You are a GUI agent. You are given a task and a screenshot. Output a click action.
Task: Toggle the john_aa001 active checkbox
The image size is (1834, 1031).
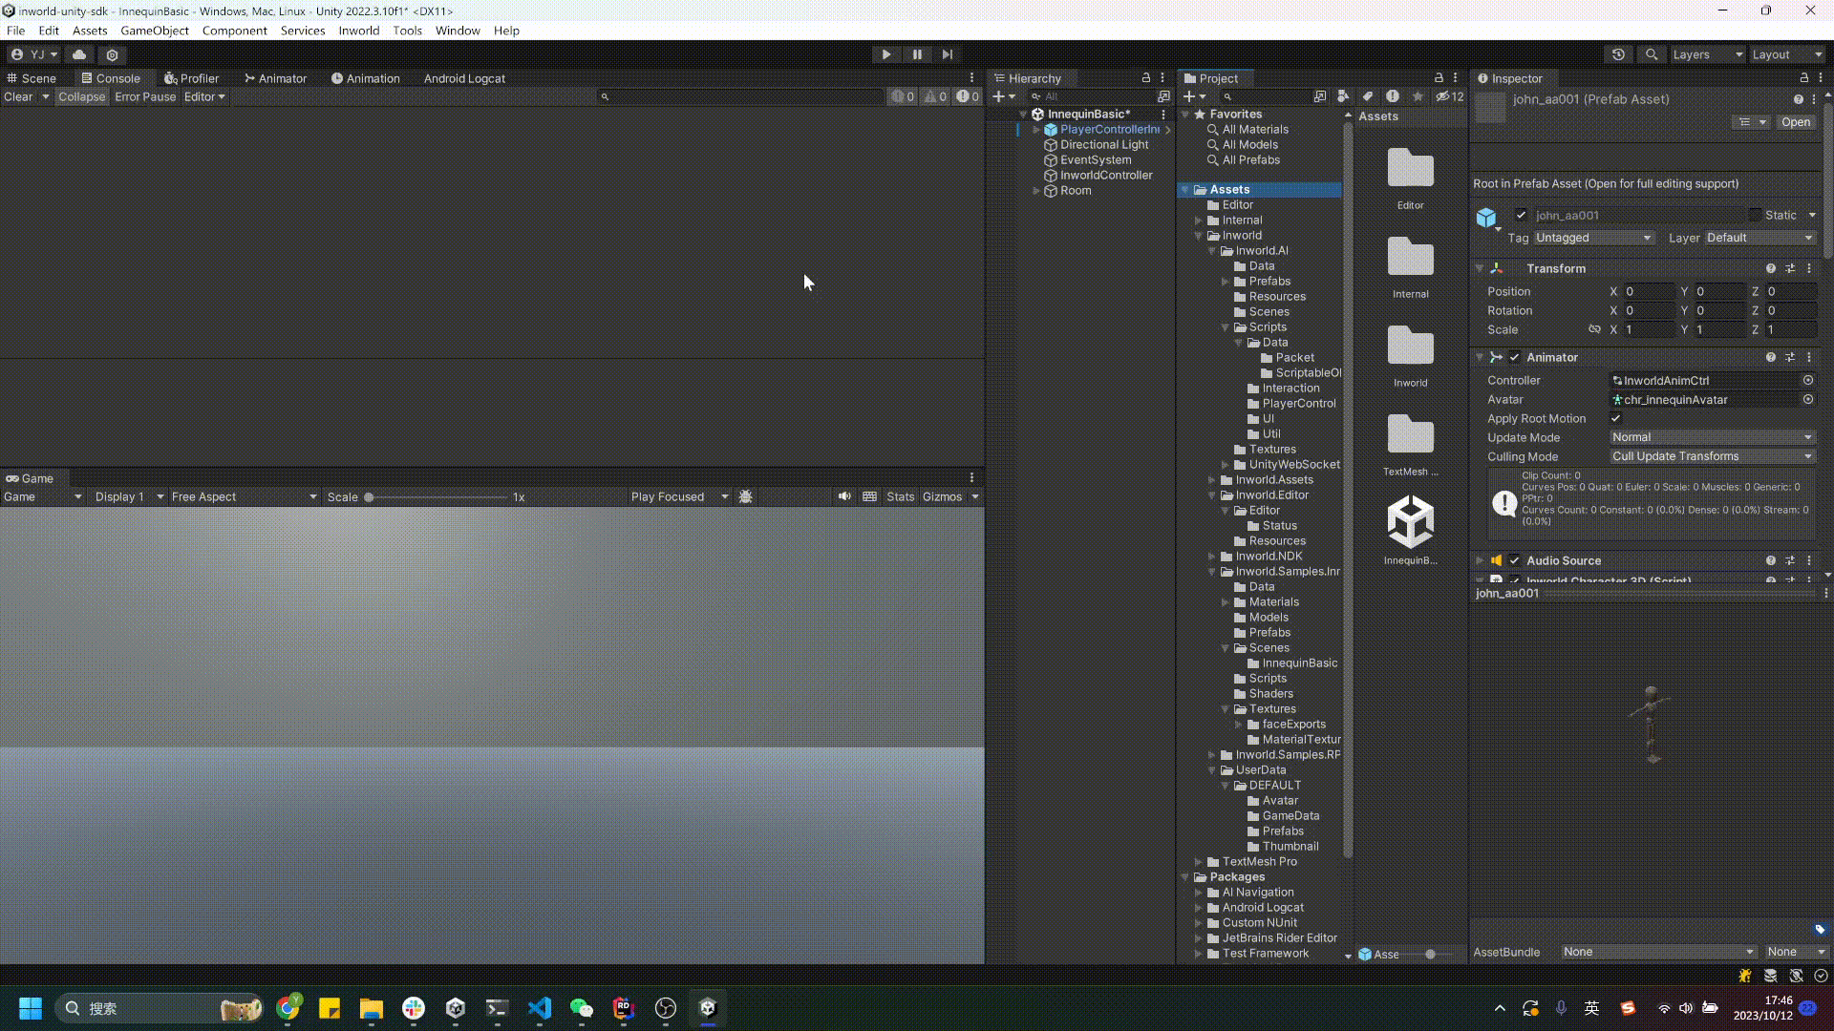coord(1521,215)
